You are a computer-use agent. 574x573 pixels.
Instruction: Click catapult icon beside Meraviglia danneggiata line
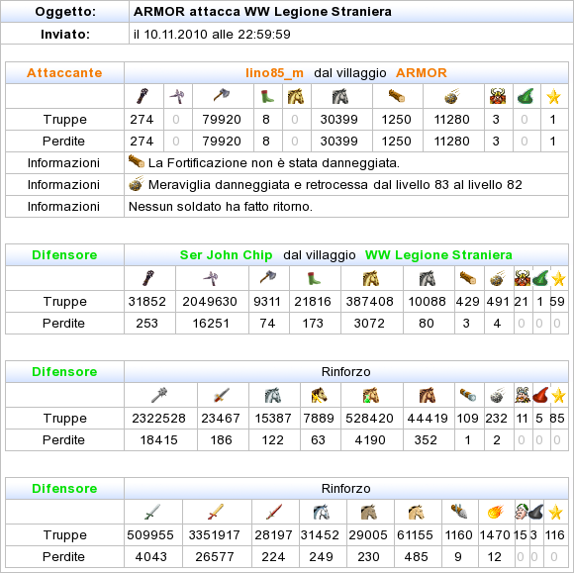(137, 183)
